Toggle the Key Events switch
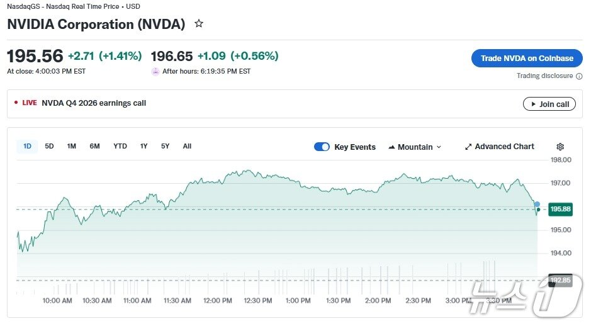The width and height of the screenshot is (591, 326). pos(322,147)
